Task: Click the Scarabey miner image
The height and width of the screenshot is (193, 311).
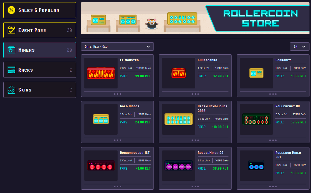Action: coord(256,73)
